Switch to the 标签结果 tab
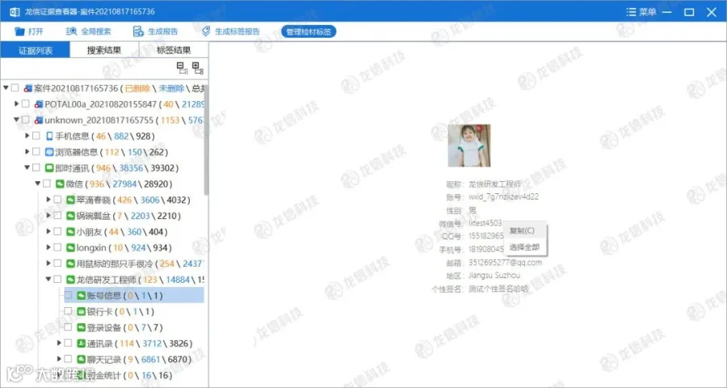727x388 pixels. pyautogui.click(x=174, y=50)
